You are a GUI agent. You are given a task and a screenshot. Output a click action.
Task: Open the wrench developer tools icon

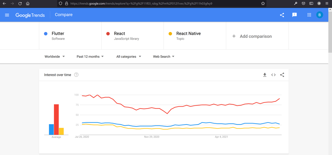pos(295,4)
